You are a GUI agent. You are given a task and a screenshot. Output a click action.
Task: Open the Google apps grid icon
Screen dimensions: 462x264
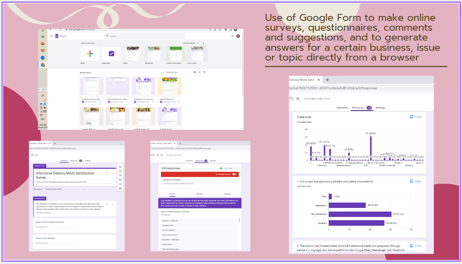click(x=233, y=36)
